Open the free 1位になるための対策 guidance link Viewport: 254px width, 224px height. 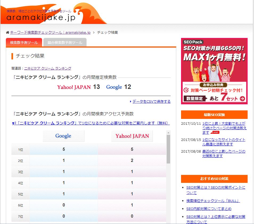click(93, 123)
